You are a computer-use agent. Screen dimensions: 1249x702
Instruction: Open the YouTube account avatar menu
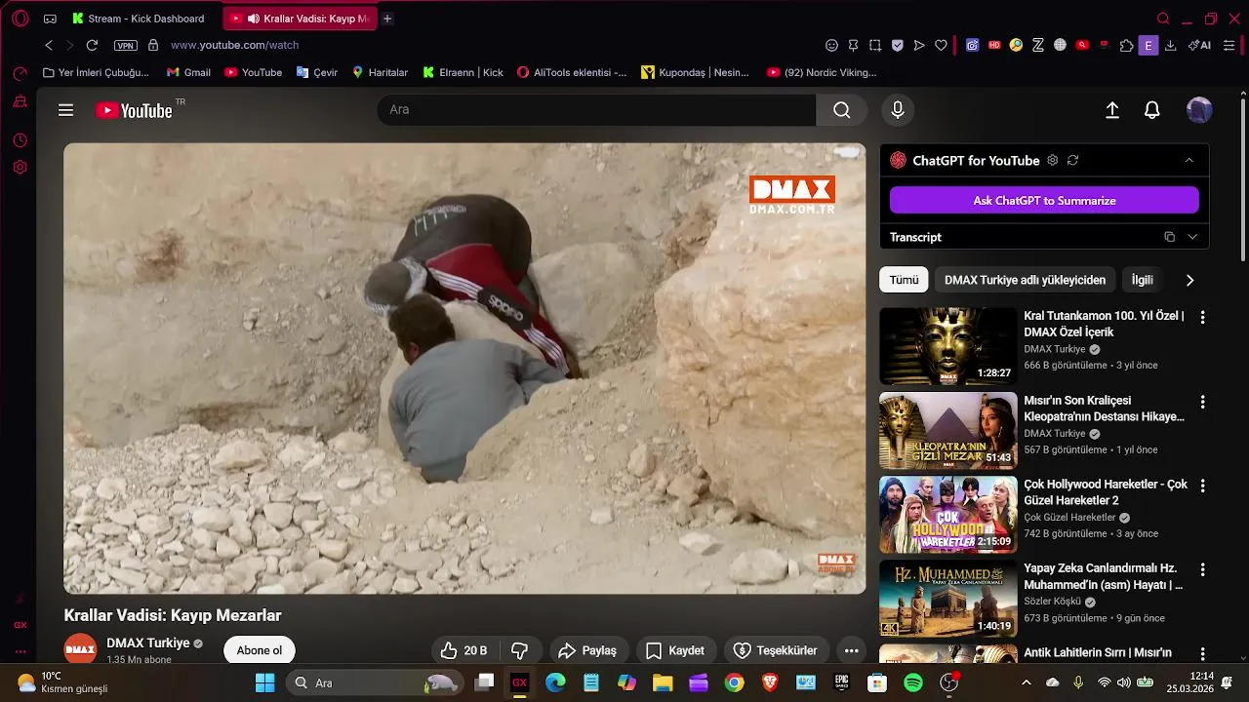[1199, 110]
